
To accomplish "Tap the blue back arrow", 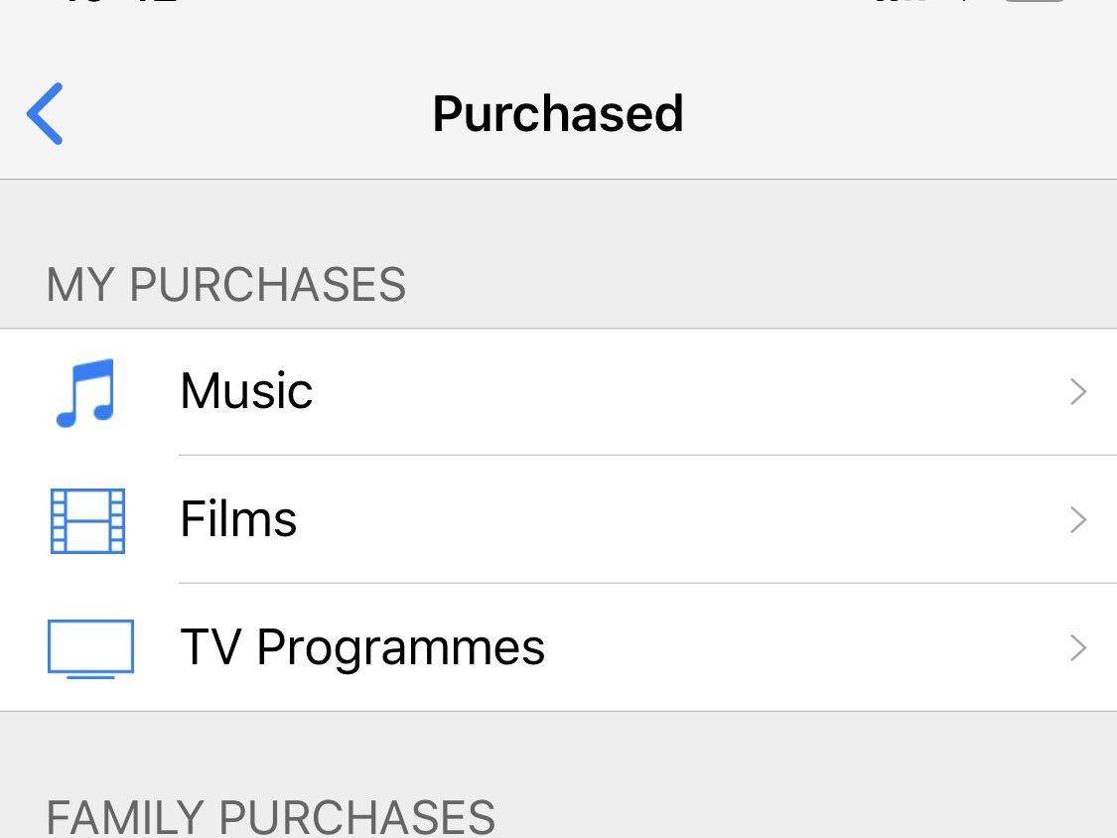I will [46, 113].
